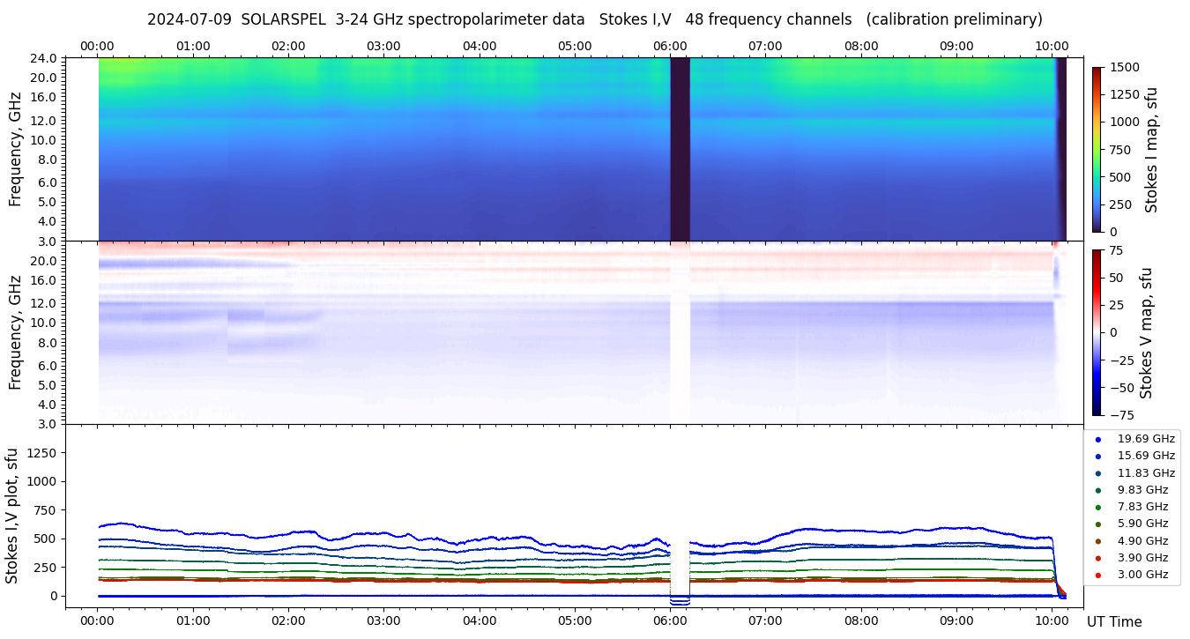Click the UT Time axis label

(1114, 622)
